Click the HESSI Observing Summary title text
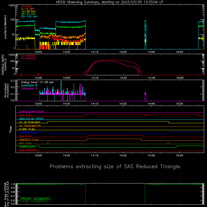The width and height of the screenshot is (207, 207). pos(110,2)
